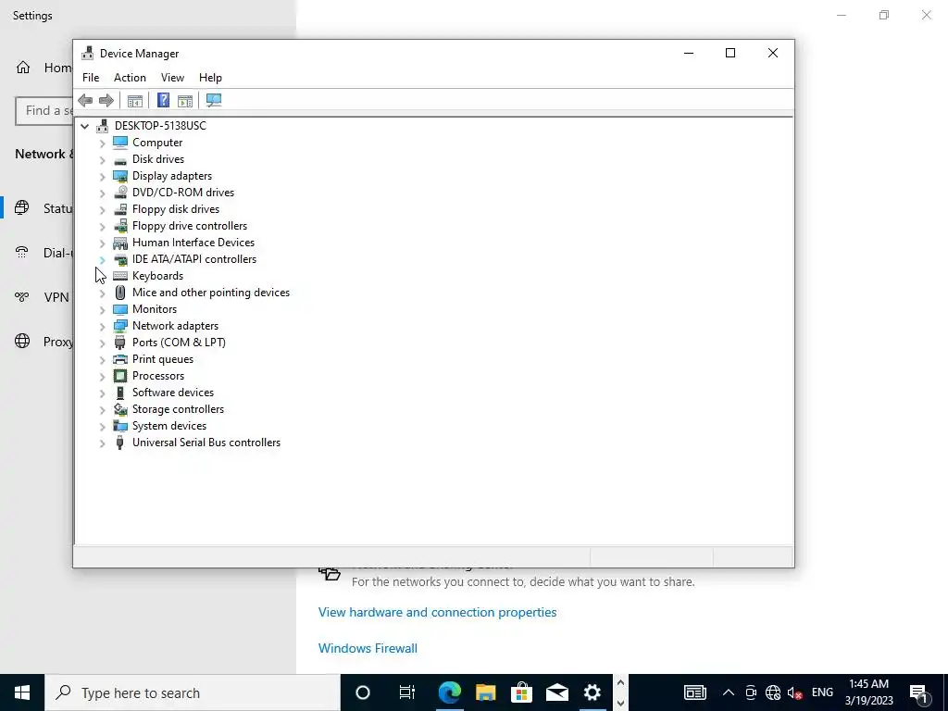
Task: Open Mail app from the taskbar
Action: tap(556, 692)
